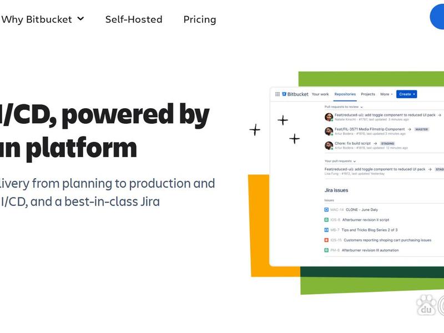The height and width of the screenshot is (333, 444).
Task: Click the 'planning to production and' subtitle line
Action: (138, 184)
